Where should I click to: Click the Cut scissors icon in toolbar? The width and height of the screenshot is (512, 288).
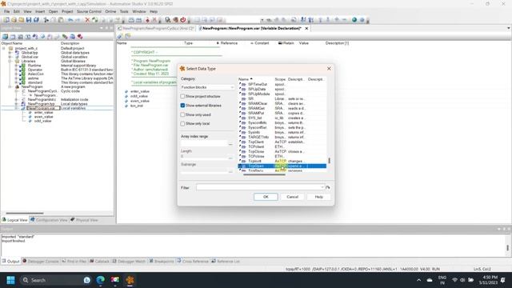(x=46, y=20)
